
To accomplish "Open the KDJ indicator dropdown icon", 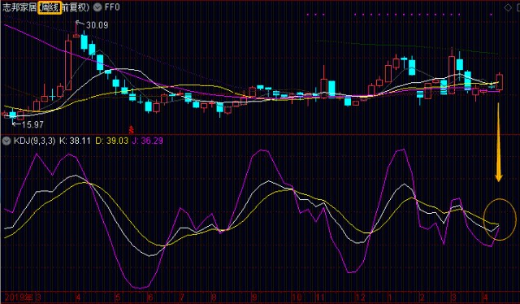I will [6, 141].
